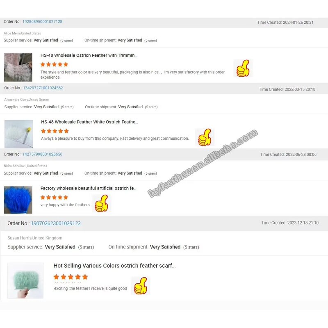Image resolution: width=328 pixels, height=328 pixels.
Task: Open 'HS-48 Wholesale Feather White Ostrich' title
Action: [x=89, y=122]
